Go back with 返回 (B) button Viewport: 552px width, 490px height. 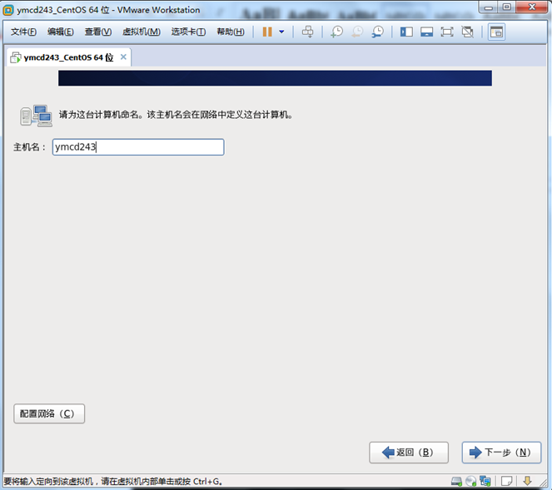pos(409,453)
